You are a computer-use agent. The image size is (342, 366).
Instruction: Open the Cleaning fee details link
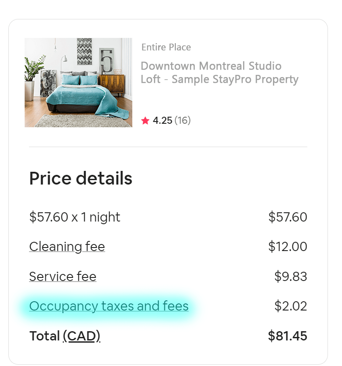point(67,247)
